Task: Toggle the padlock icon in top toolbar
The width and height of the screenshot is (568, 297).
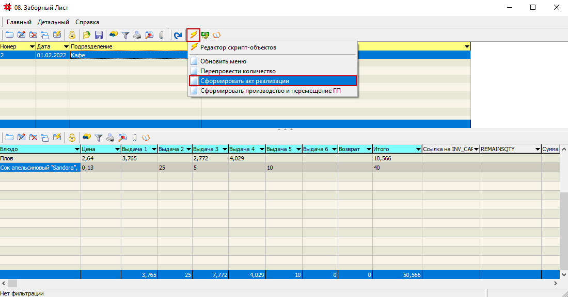Action: [72, 35]
